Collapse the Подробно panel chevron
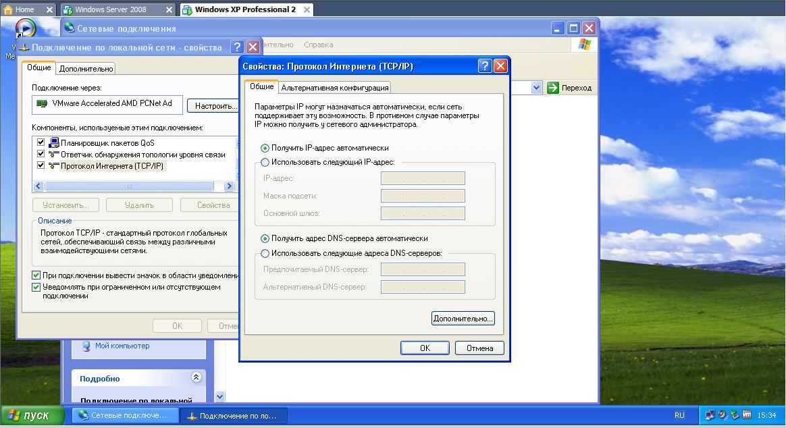The height and width of the screenshot is (428, 786). click(x=196, y=377)
